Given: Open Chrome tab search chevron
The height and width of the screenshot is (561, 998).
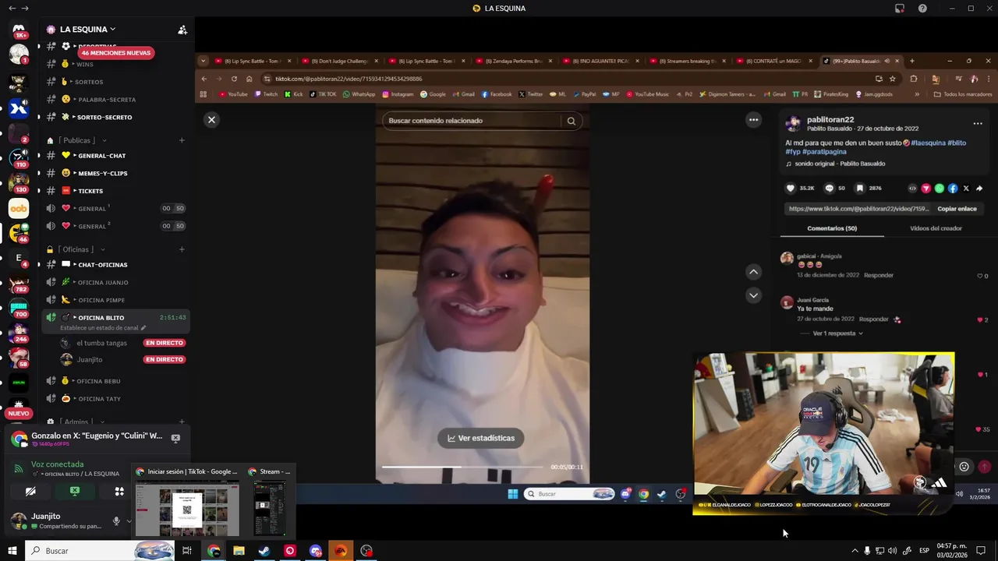Looking at the screenshot, I should click(x=203, y=61).
